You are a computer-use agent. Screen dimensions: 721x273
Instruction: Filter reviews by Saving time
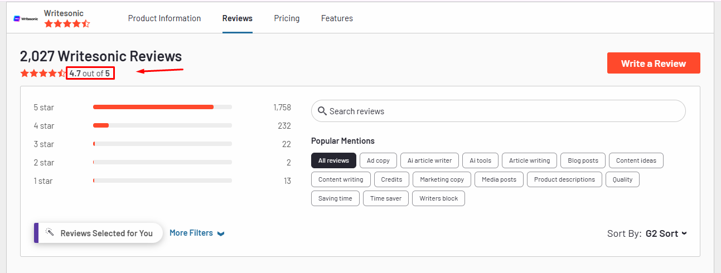tap(335, 198)
